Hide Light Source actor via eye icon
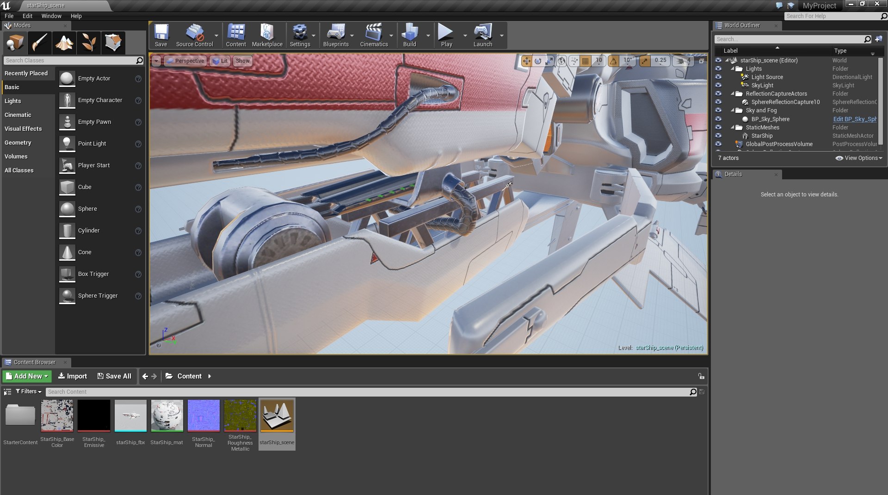The width and height of the screenshot is (888, 495). coord(718,77)
